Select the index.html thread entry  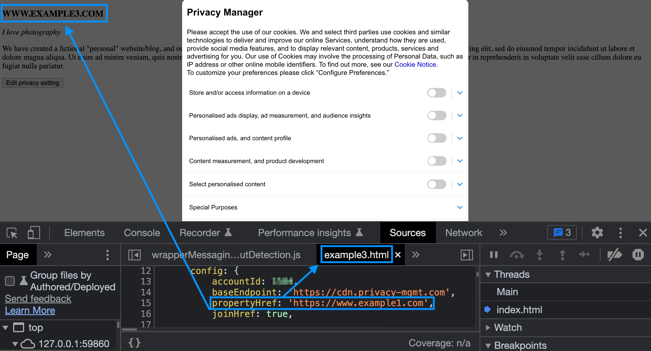(x=519, y=310)
